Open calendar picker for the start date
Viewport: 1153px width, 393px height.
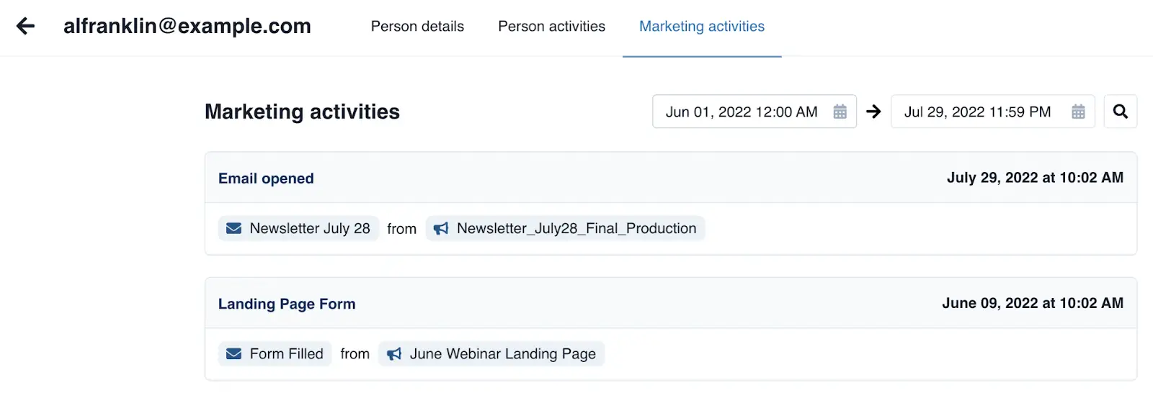(x=840, y=112)
